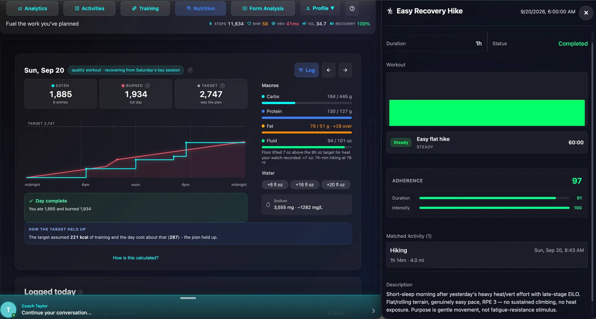596x319 pixels.
Task: Open the Sodium 3,555 mg card
Action: tap(307, 204)
